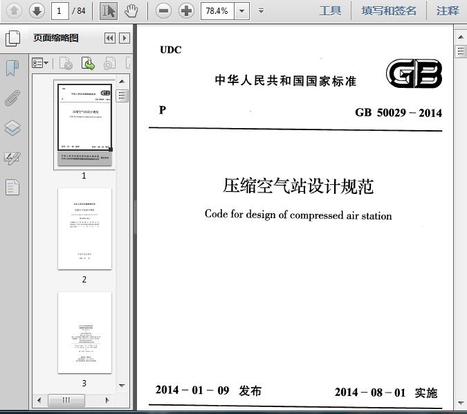Click the UDC label on the page

[171, 50]
